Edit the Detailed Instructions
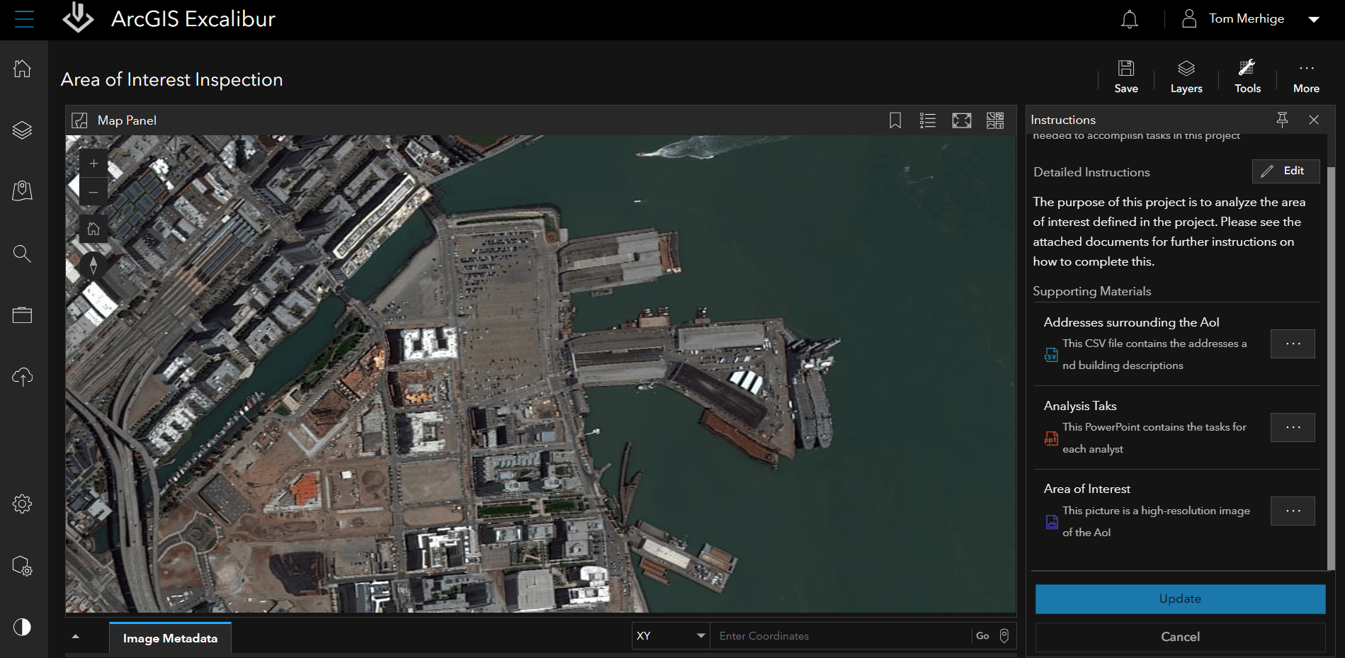Viewport: 1345px width, 658px height. pyautogui.click(x=1286, y=171)
